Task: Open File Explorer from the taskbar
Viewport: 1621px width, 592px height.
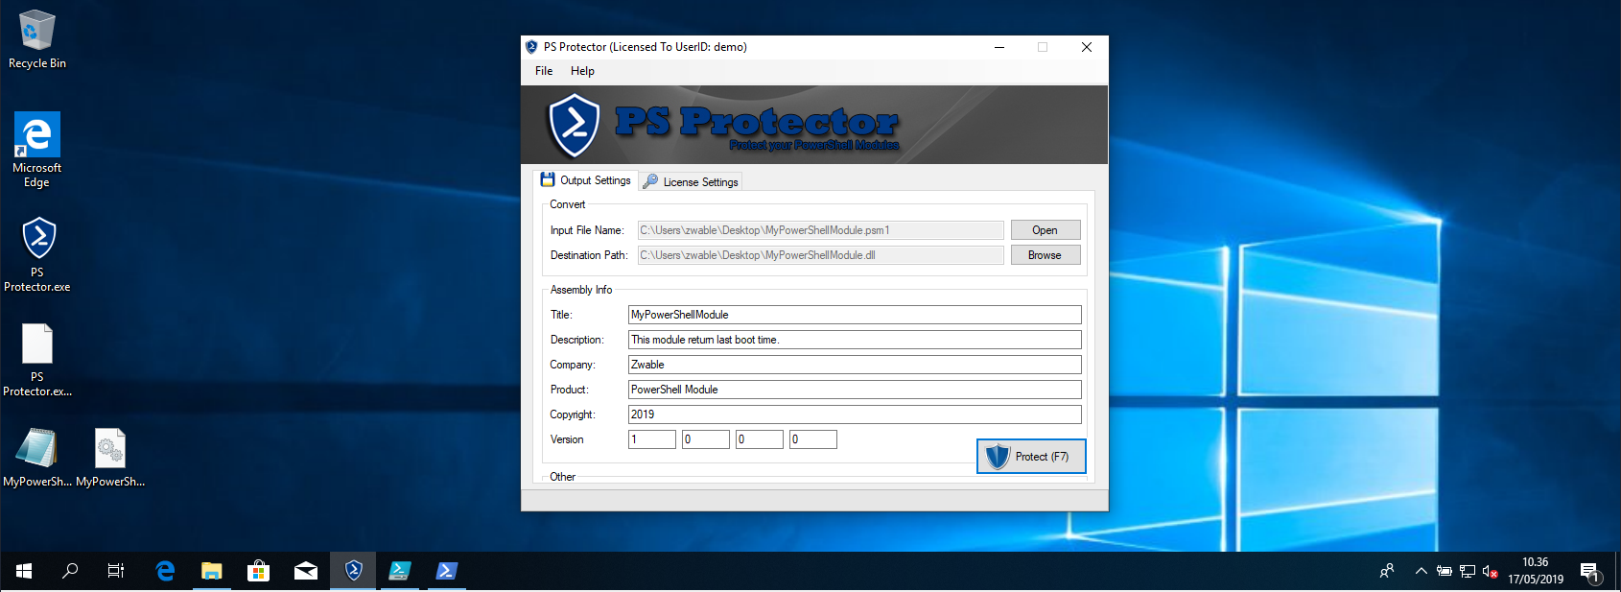Action: pyautogui.click(x=211, y=571)
